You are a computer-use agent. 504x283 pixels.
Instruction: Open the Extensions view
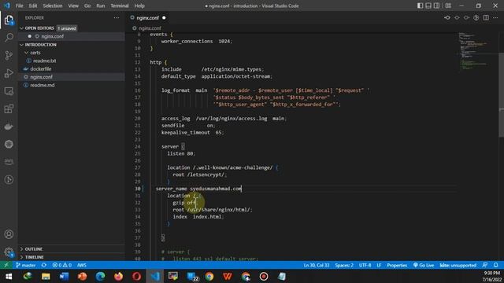[9, 108]
